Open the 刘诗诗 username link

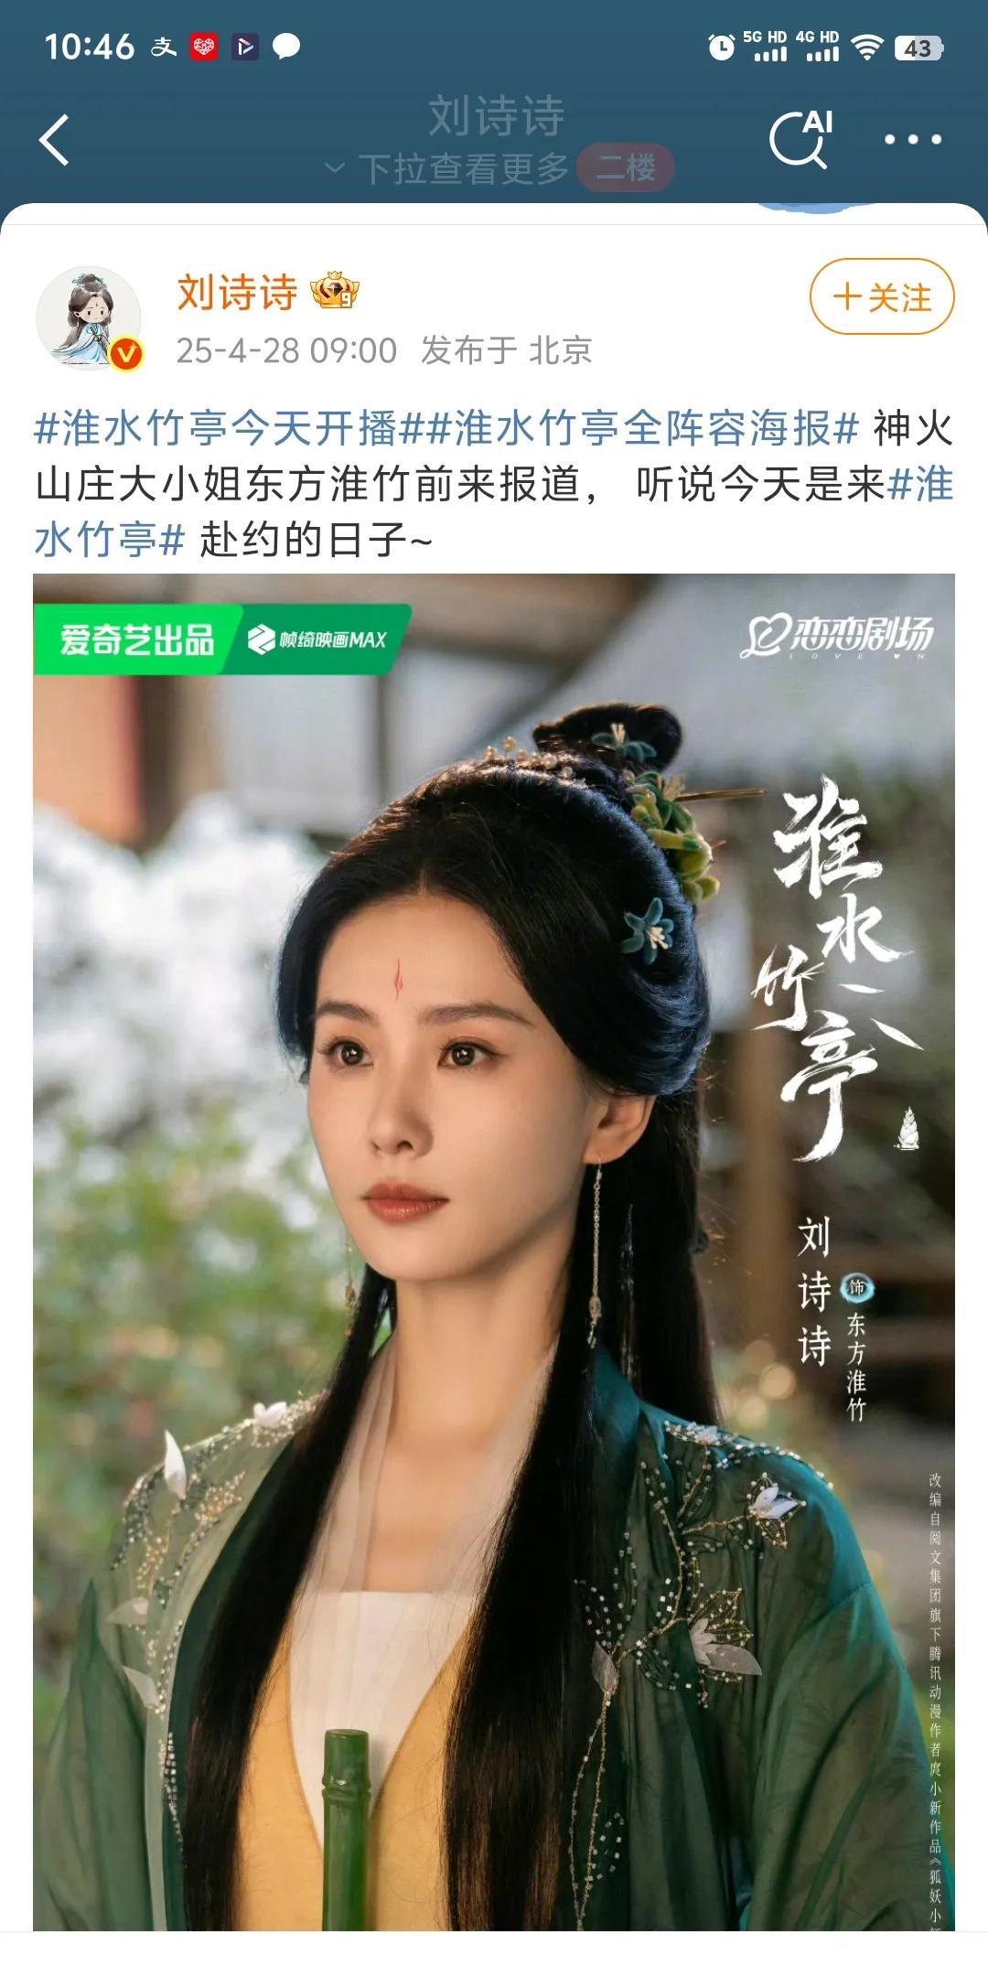click(x=237, y=293)
